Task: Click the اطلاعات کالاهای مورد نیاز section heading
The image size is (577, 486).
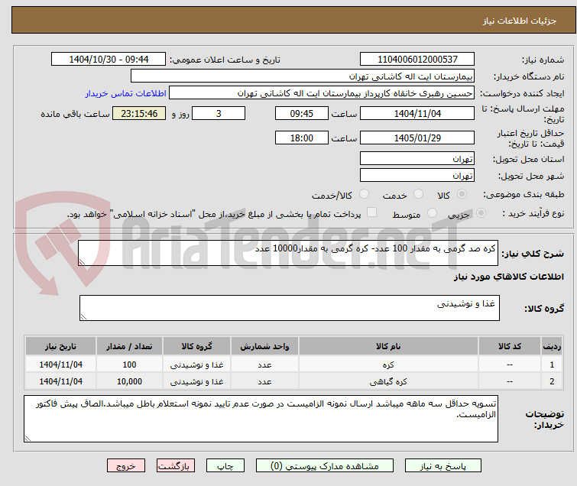Action: 508,277
